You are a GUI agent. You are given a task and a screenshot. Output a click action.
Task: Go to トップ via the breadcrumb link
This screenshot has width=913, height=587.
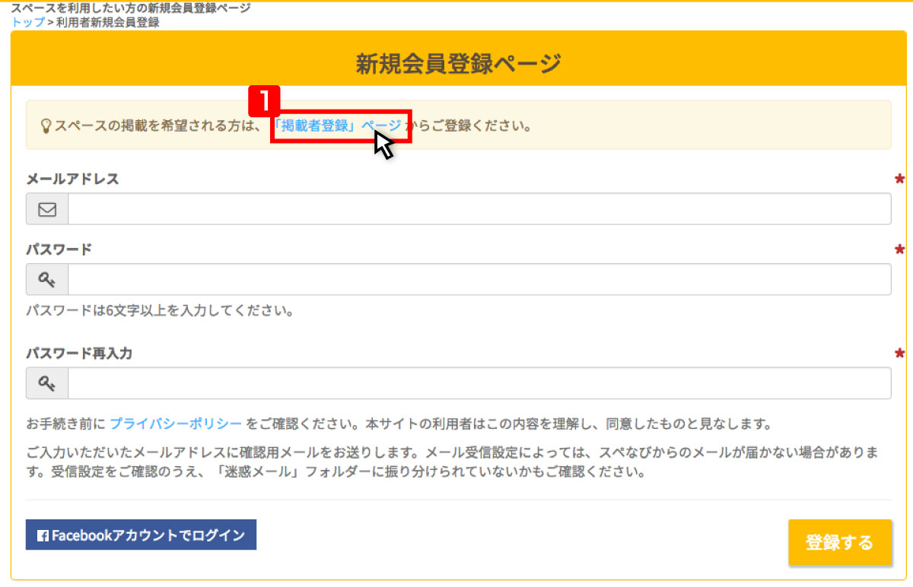27,22
